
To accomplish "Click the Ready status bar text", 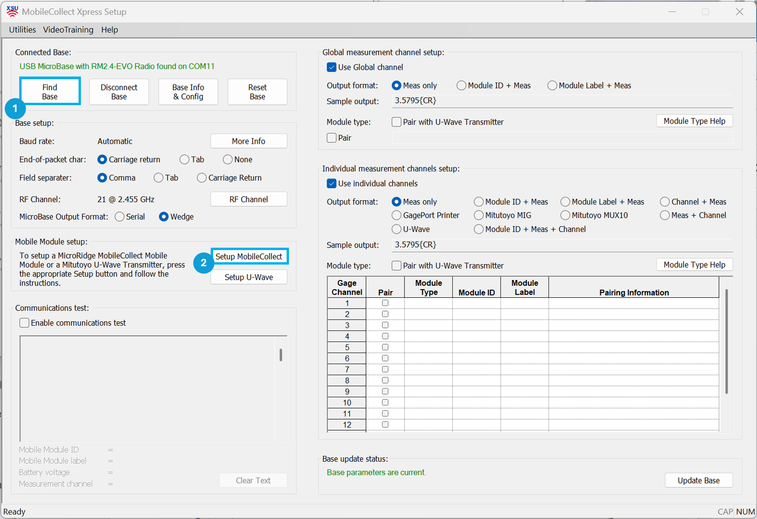I will [14, 512].
